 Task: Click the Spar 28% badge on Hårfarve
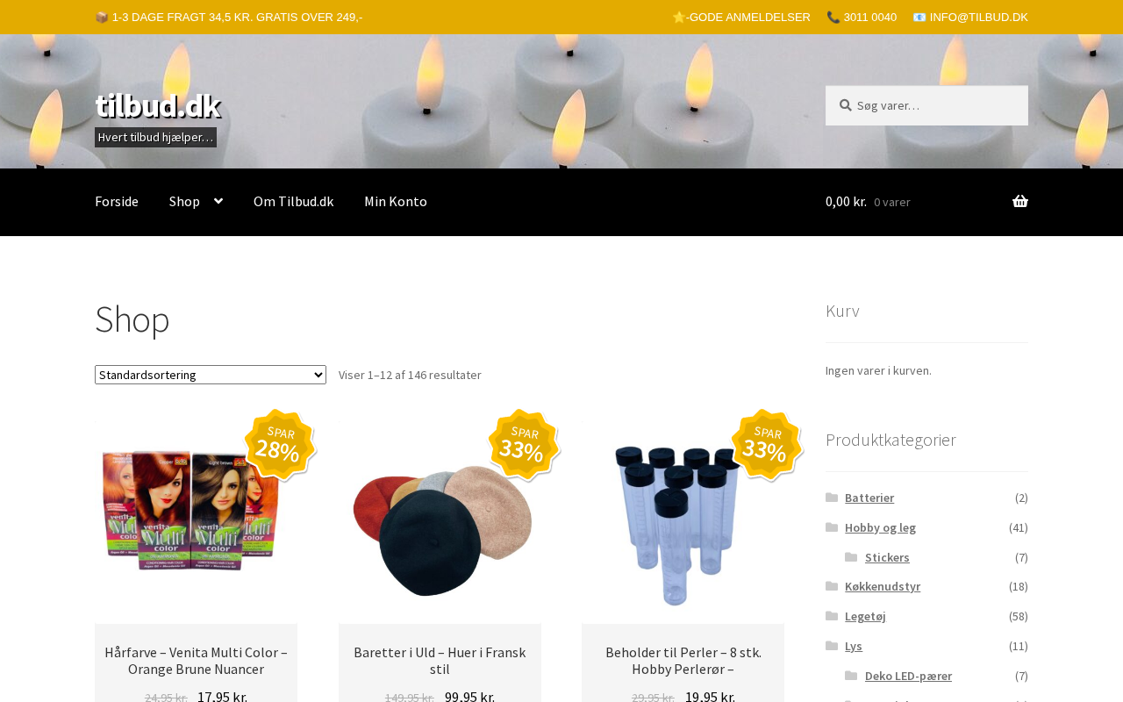[280, 446]
